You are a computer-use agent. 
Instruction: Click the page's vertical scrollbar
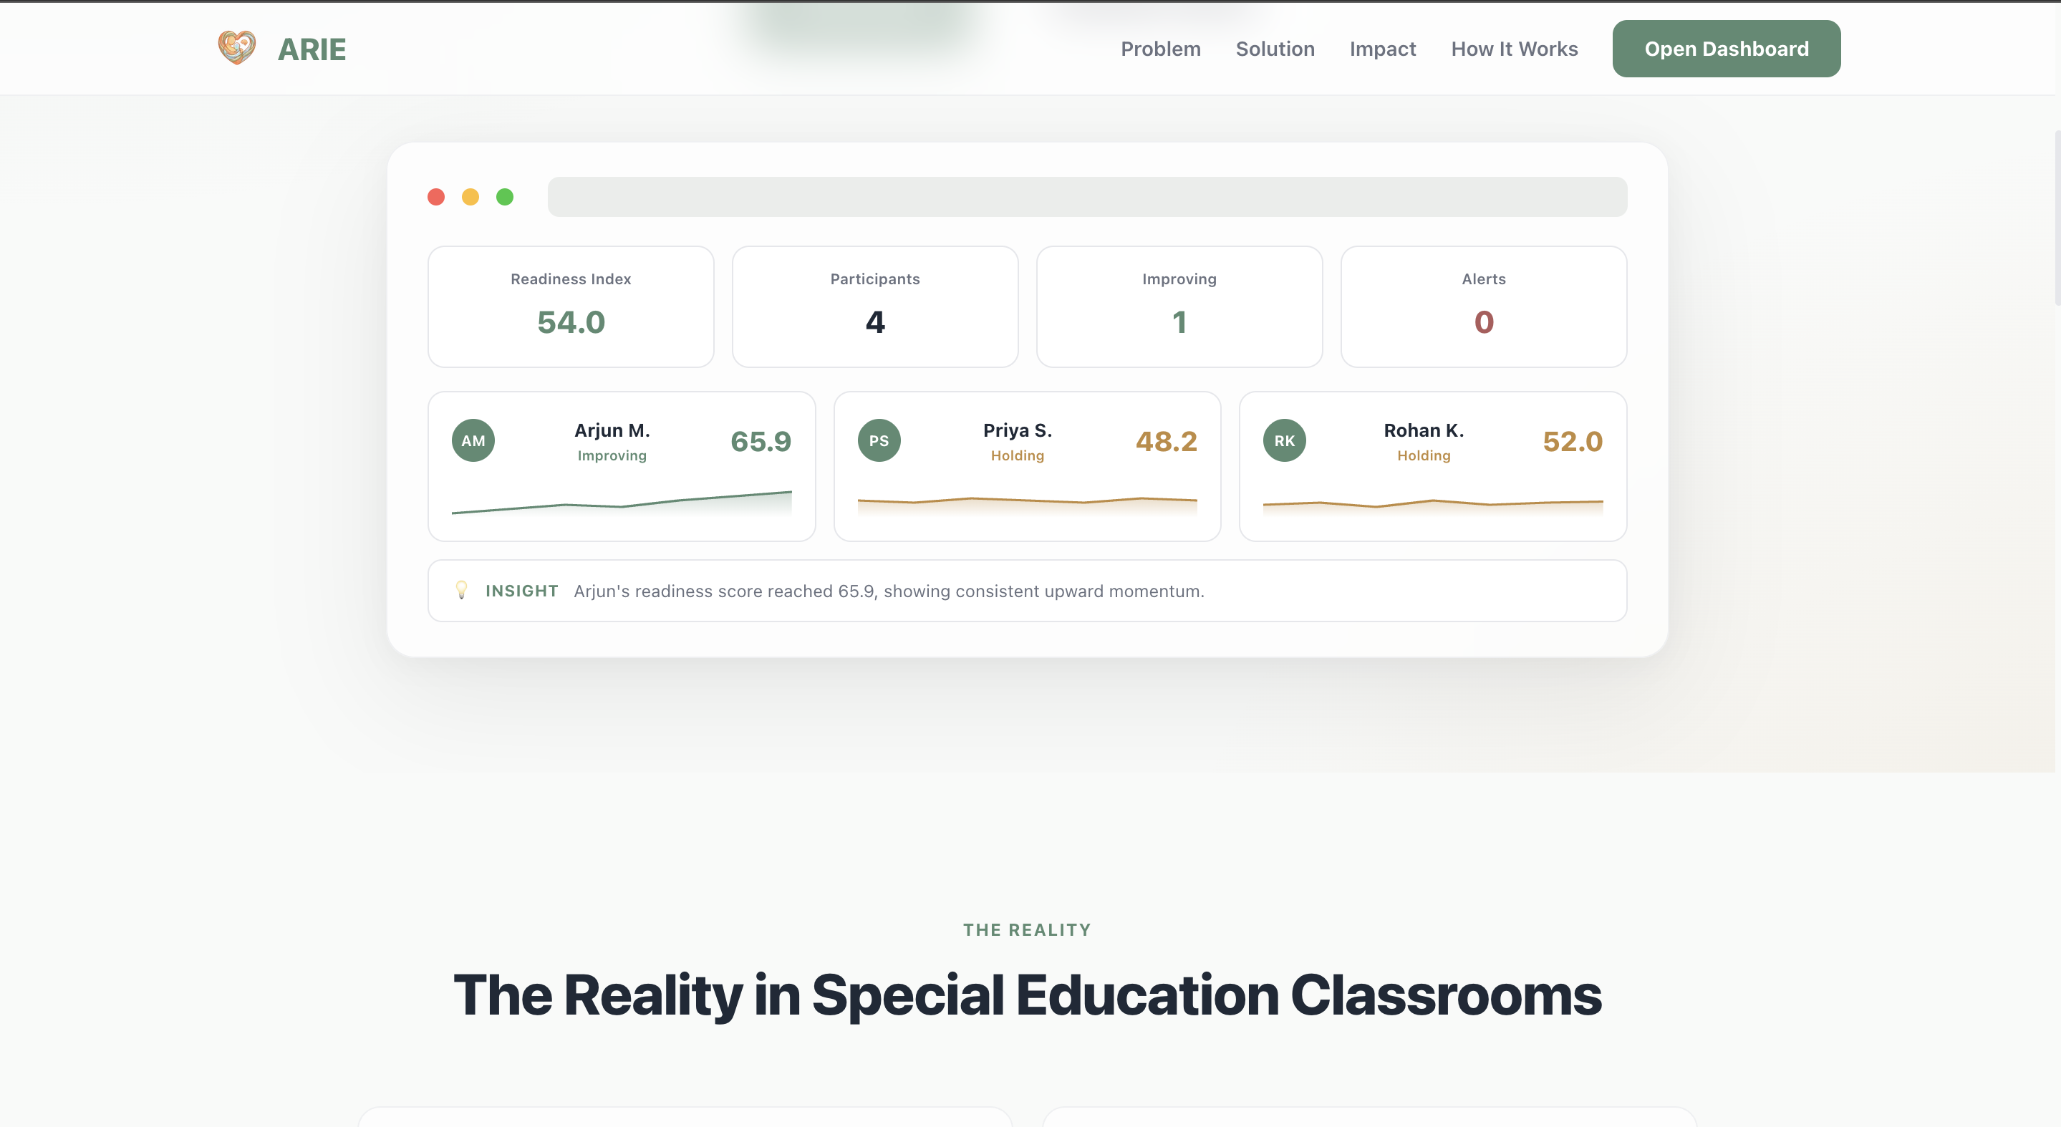click(x=2057, y=216)
